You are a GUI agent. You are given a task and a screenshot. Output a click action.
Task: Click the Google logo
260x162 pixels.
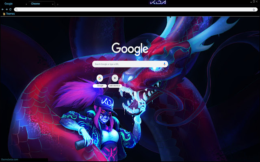point(130,49)
